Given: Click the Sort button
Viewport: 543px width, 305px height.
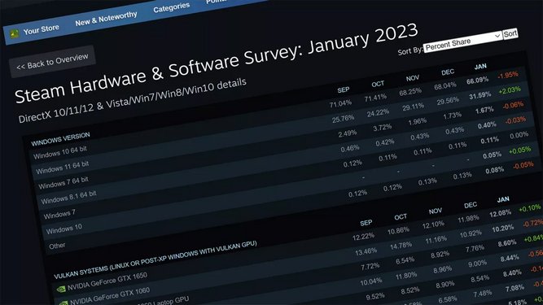Looking at the screenshot, I should [x=510, y=34].
